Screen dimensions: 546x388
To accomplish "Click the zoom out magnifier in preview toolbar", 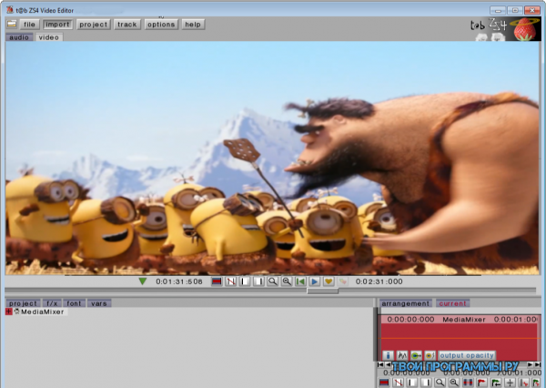I will coord(273,281).
